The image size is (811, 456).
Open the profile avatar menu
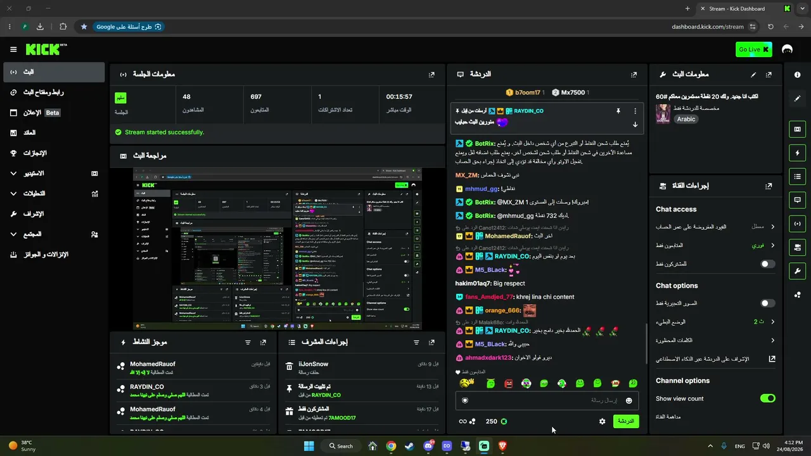(x=787, y=49)
